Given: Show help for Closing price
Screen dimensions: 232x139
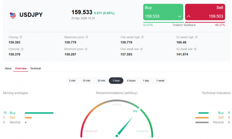Looking at the screenshot, I should (21, 37).
